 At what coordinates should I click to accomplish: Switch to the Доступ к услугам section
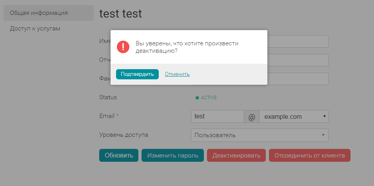pyautogui.click(x=35, y=29)
